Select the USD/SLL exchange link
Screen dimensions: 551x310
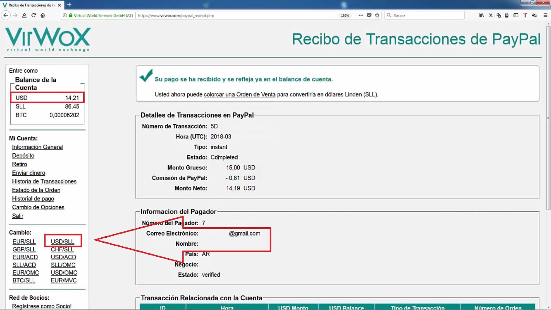click(62, 242)
